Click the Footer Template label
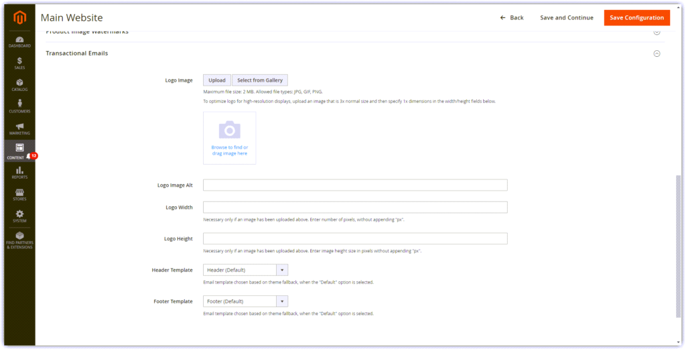Screen dimensions: 686x350 174,302
